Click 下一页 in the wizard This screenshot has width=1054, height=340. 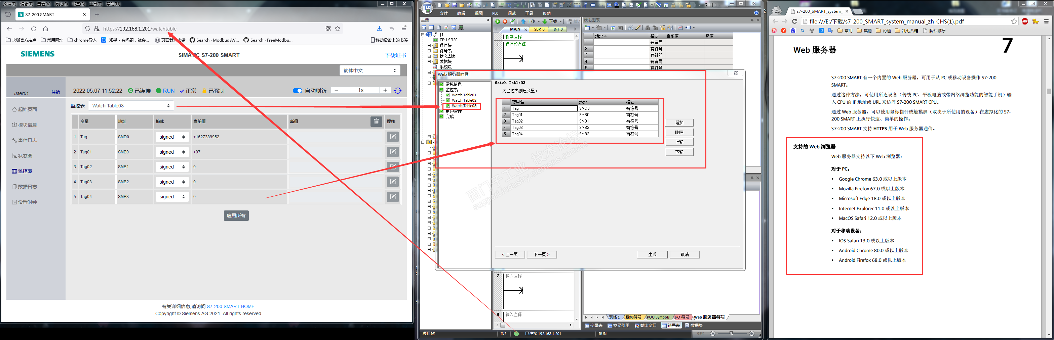(541, 254)
